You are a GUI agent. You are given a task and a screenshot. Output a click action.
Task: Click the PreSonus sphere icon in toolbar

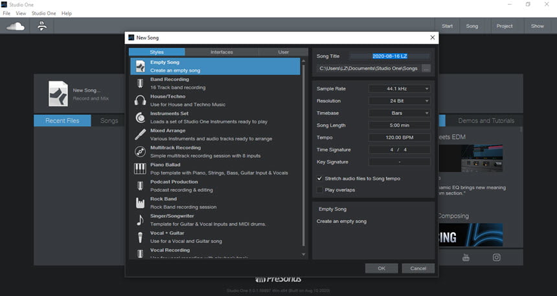point(42,26)
